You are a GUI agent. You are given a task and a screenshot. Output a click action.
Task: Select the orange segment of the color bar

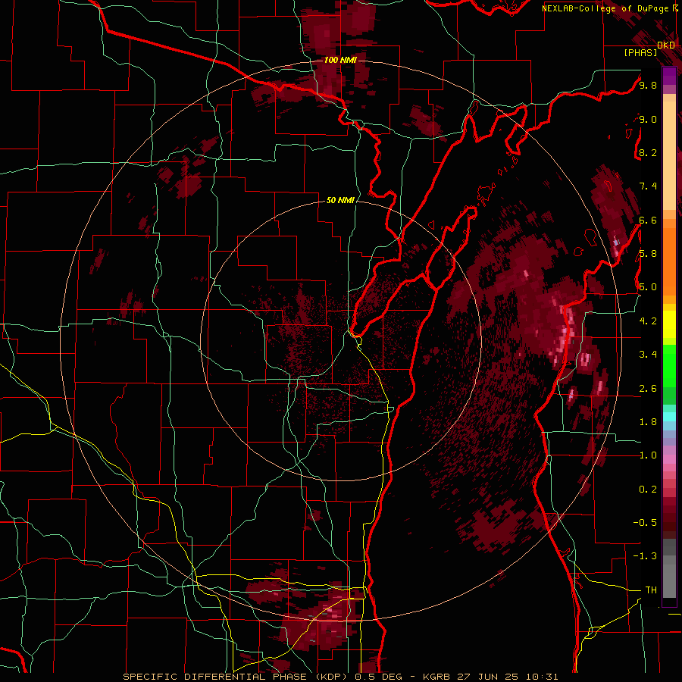669,261
